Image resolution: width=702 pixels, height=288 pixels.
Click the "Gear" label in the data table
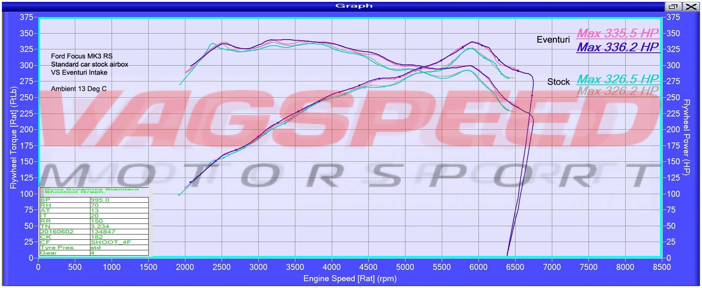48,253
